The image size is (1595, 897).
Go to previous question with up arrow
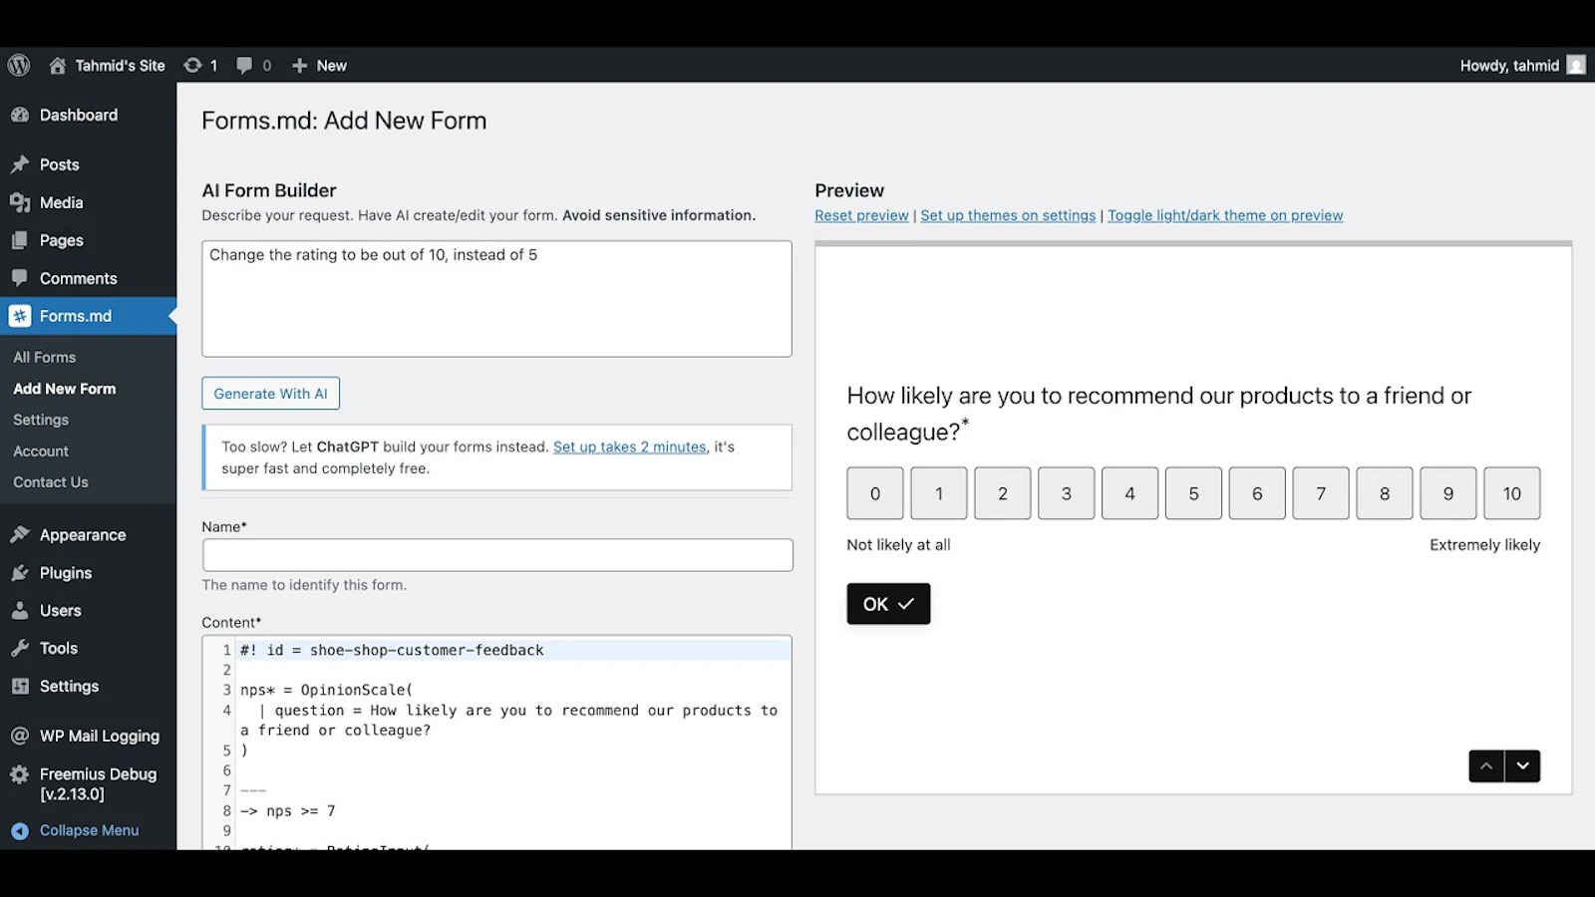tap(1486, 766)
